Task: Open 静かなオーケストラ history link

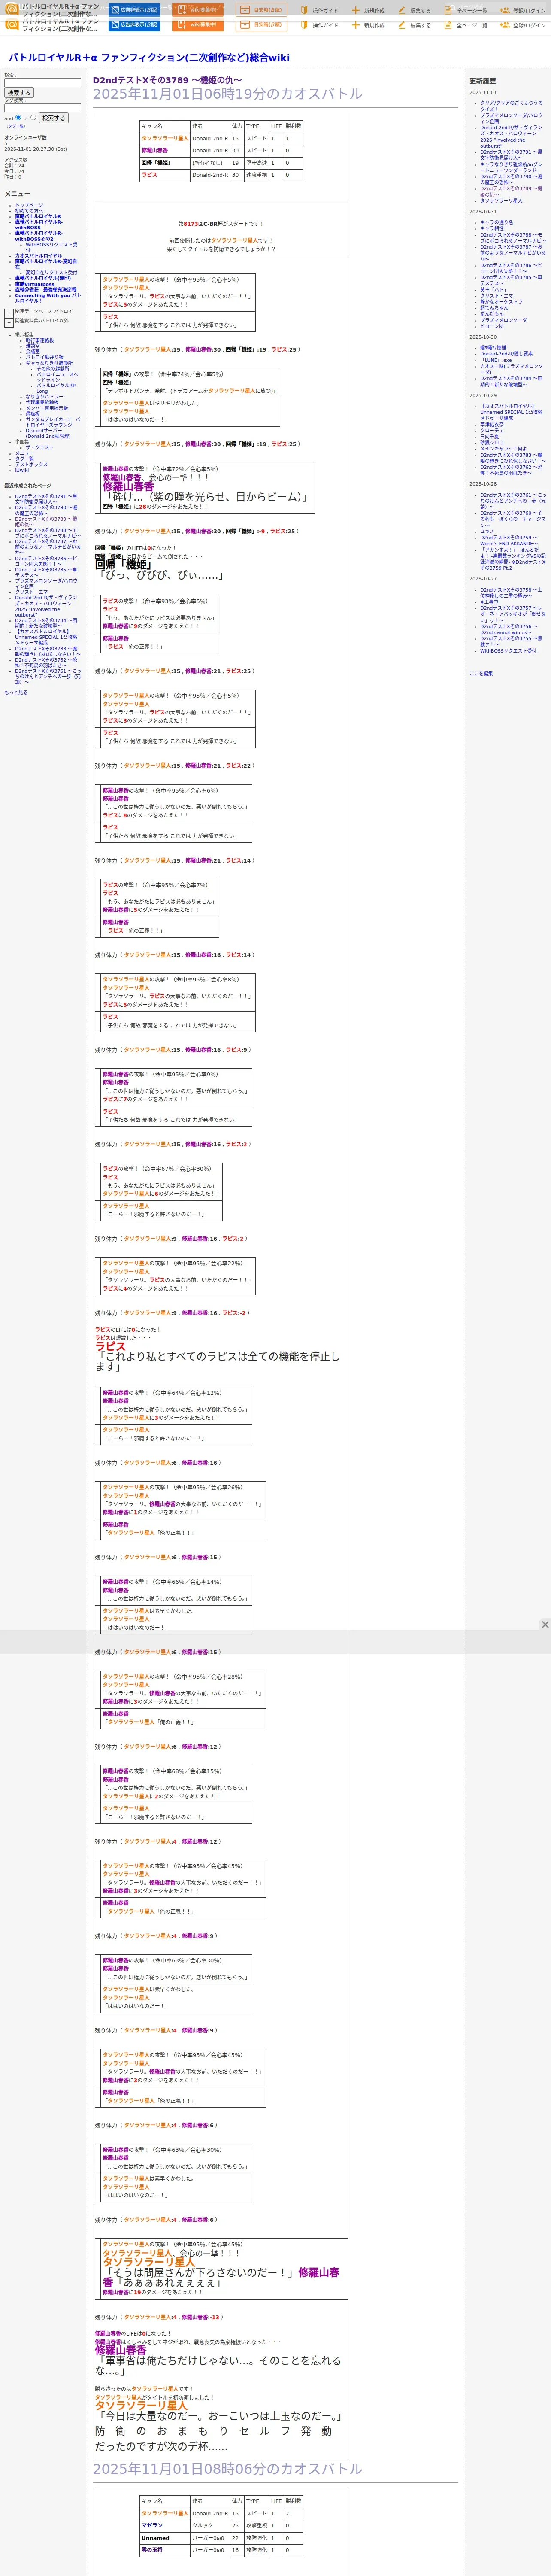Action: [x=501, y=301]
